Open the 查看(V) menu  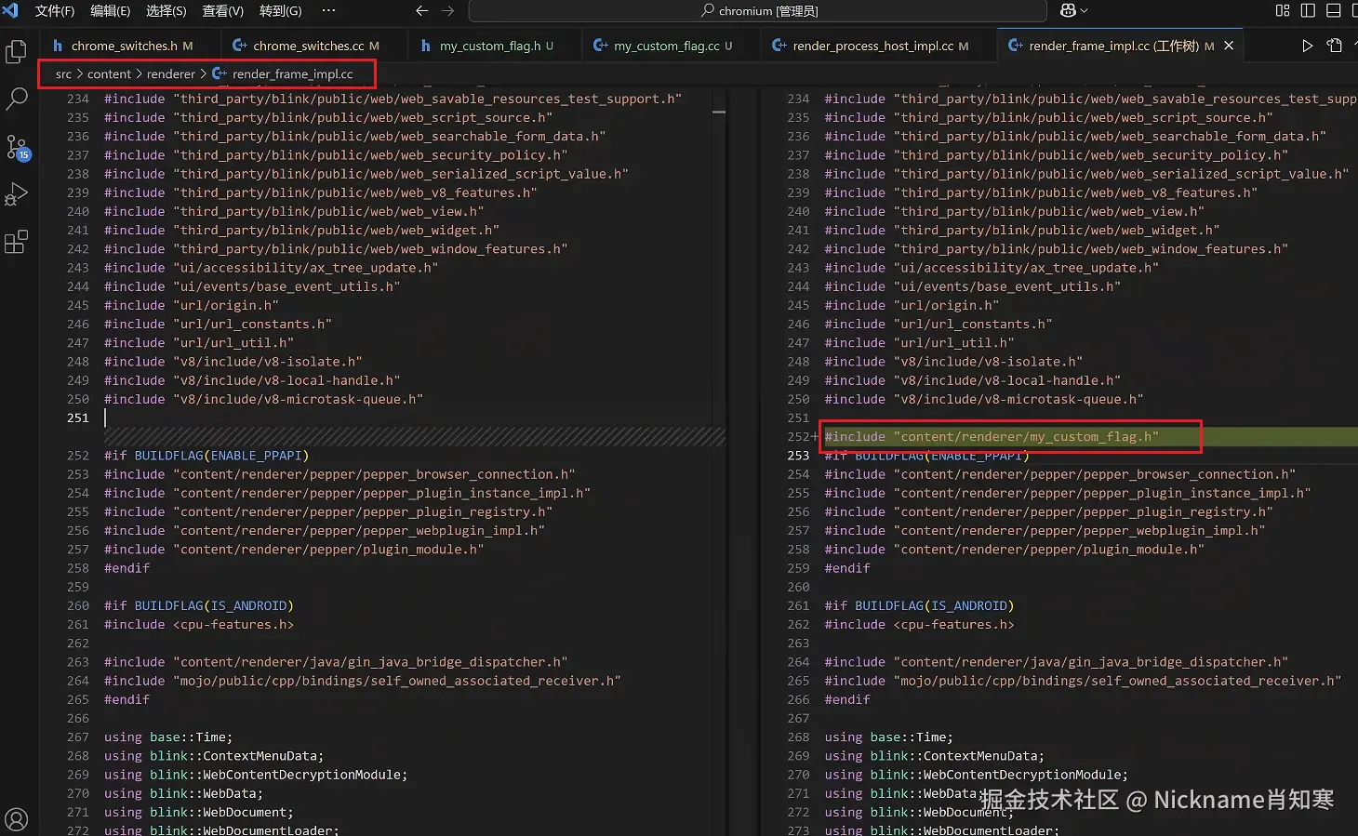(222, 11)
